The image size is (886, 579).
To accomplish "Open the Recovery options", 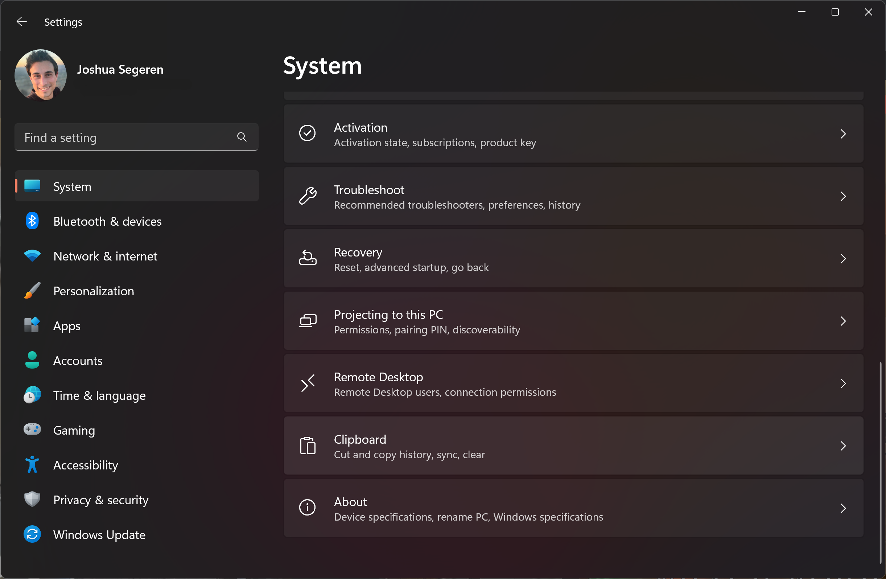I will point(574,258).
